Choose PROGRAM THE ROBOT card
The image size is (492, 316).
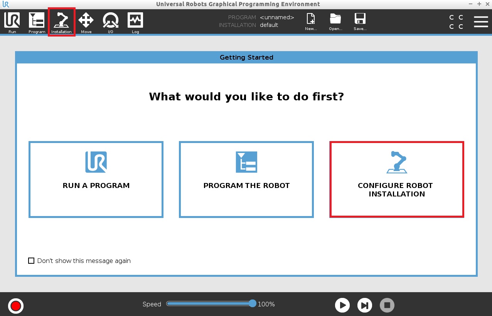coord(246,180)
